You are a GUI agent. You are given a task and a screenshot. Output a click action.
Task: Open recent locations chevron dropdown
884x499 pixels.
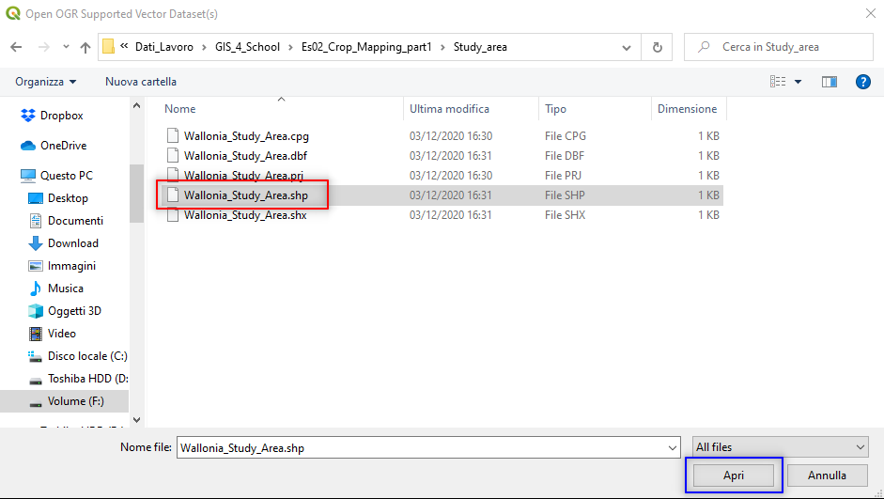[66, 47]
